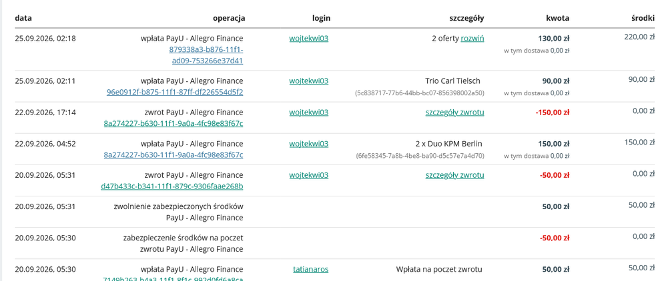
Task: Open wojtekwi03 login for 20.09.2026 refund
Action: point(309,175)
